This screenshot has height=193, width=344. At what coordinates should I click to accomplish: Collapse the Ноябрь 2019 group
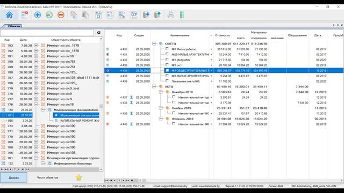161,108
